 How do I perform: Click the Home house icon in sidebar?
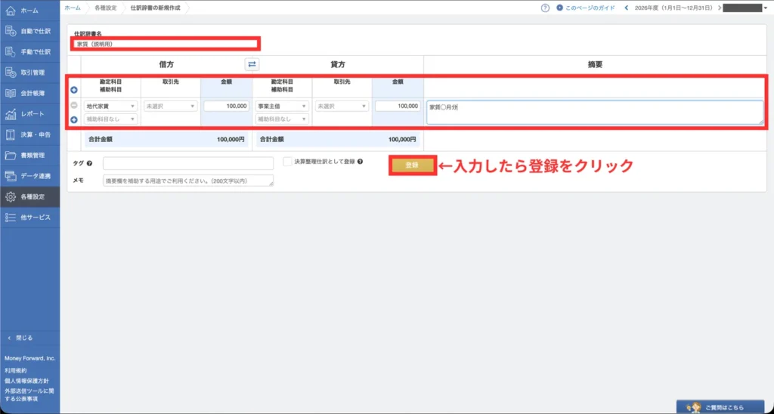point(11,11)
